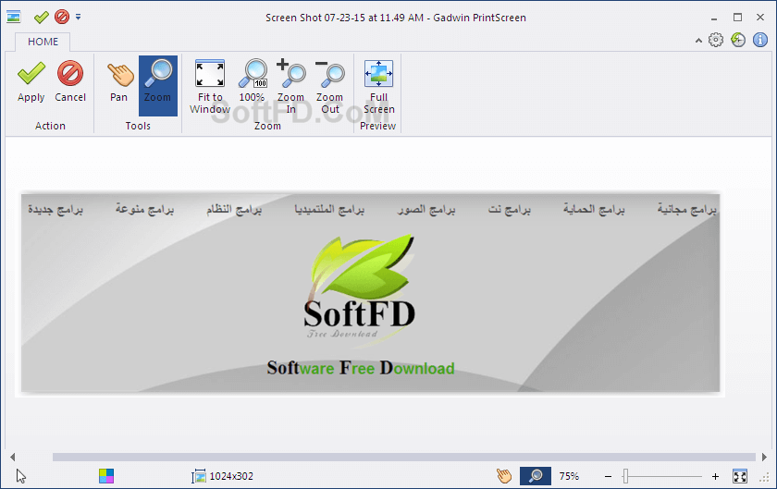Image resolution: width=777 pixels, height=489 pixels.
Task: Switch to the HOME ribbon tab
Action: [43, 42]
